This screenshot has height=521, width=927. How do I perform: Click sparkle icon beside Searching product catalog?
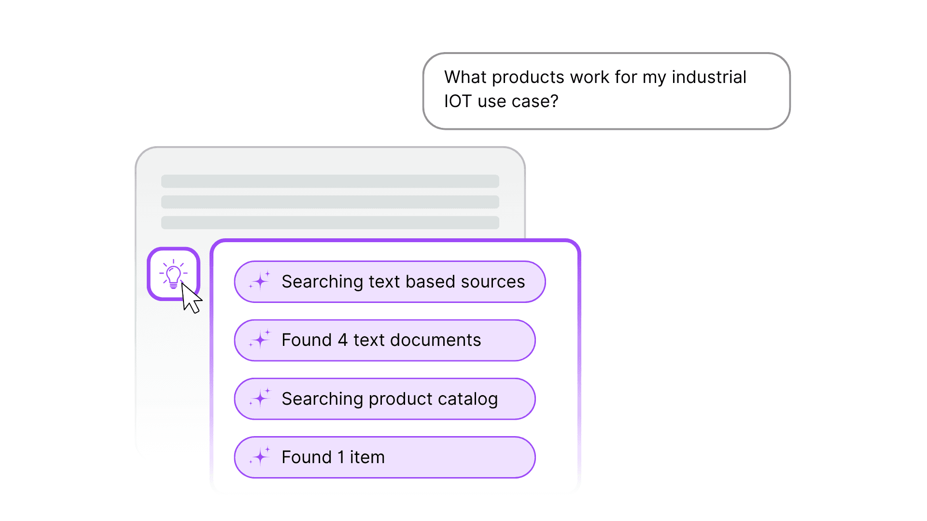point(260,398)
